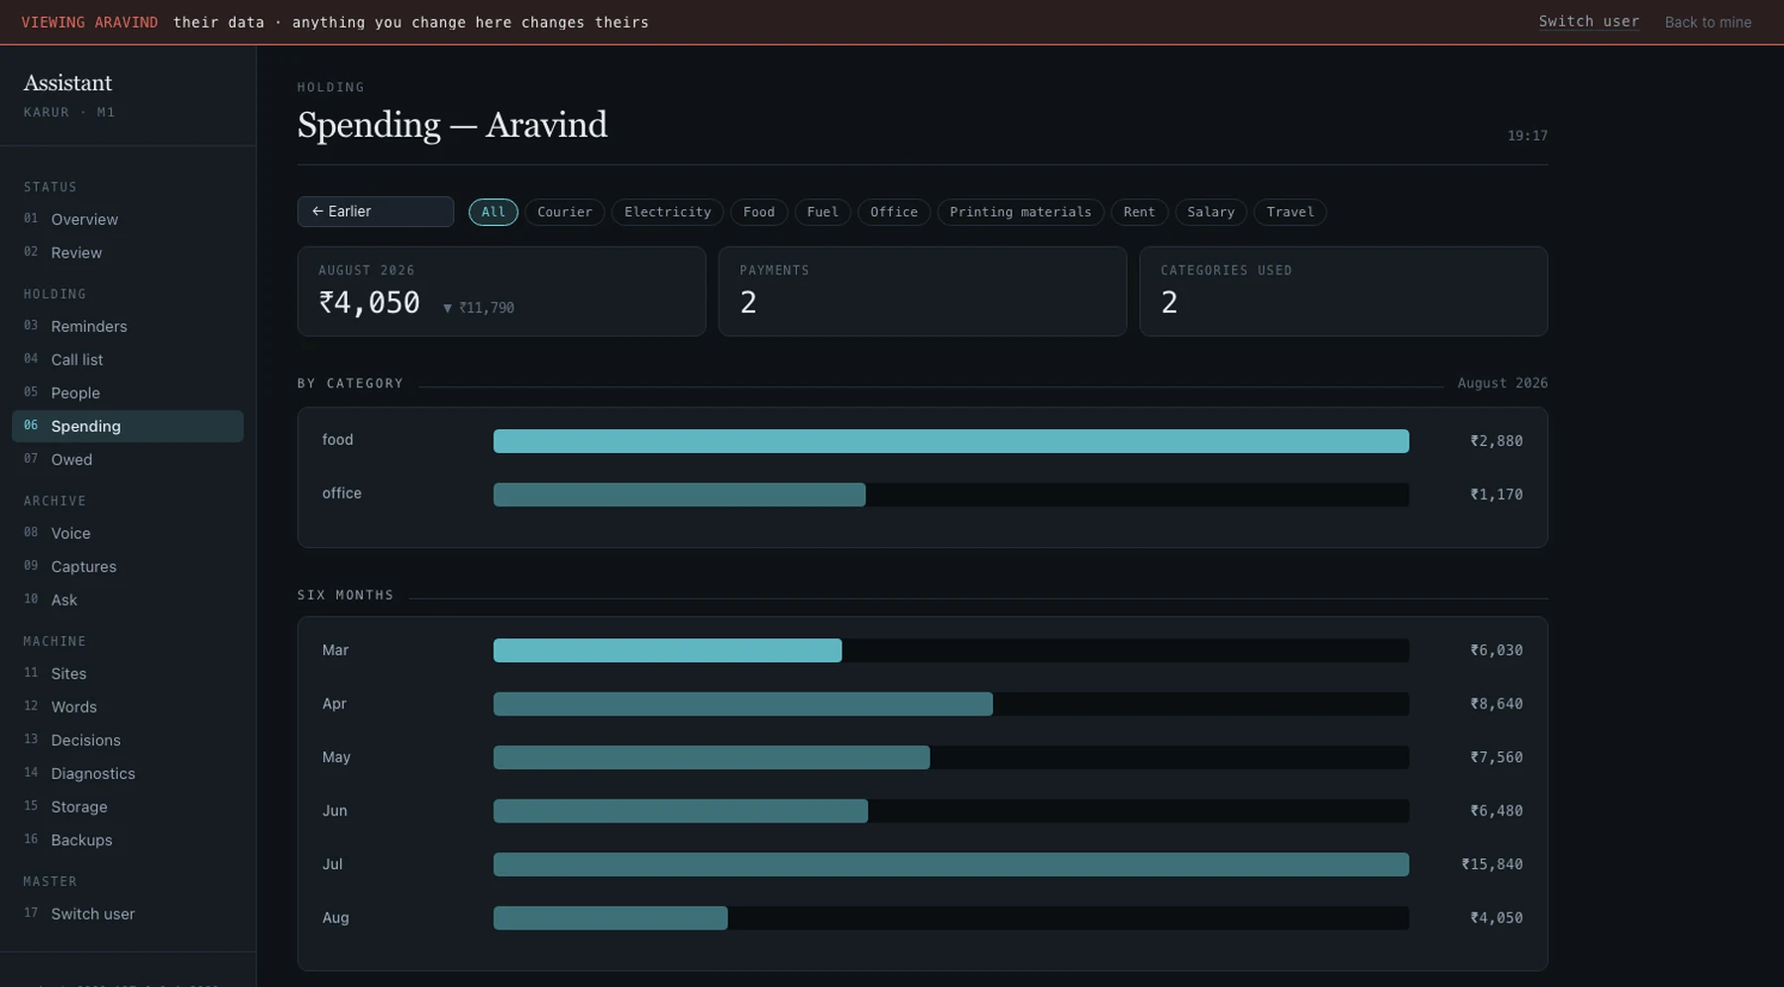The image size is (1784, 987).
Task: Open Reminders page
Action: 128,326
